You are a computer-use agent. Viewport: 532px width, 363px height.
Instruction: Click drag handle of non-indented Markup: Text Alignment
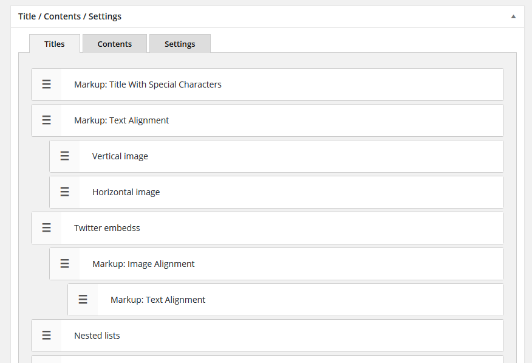47,120
